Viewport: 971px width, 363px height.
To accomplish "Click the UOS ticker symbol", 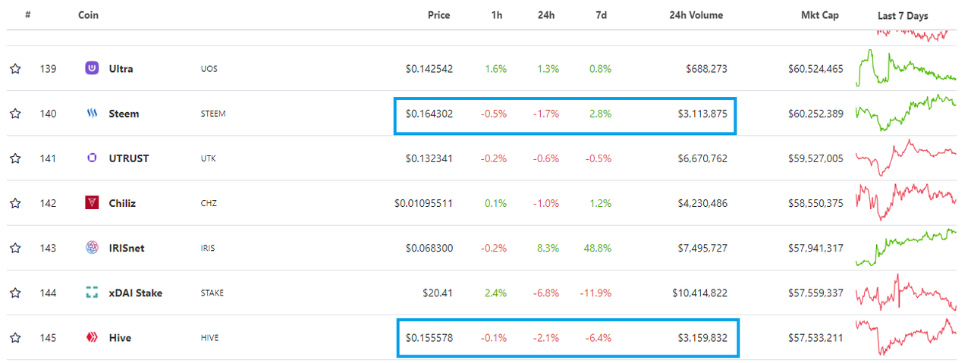I will coord(209,69).
